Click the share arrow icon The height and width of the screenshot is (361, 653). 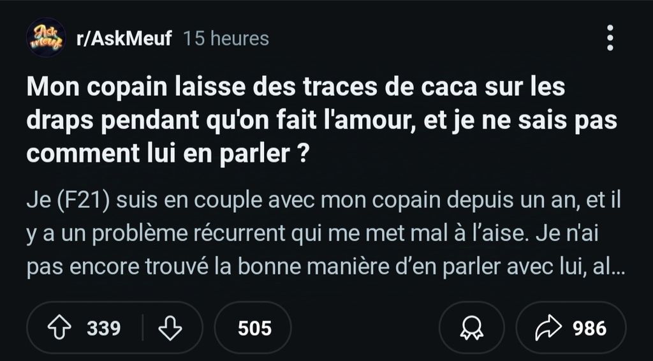pyautogui.click(x=547, y=328)
